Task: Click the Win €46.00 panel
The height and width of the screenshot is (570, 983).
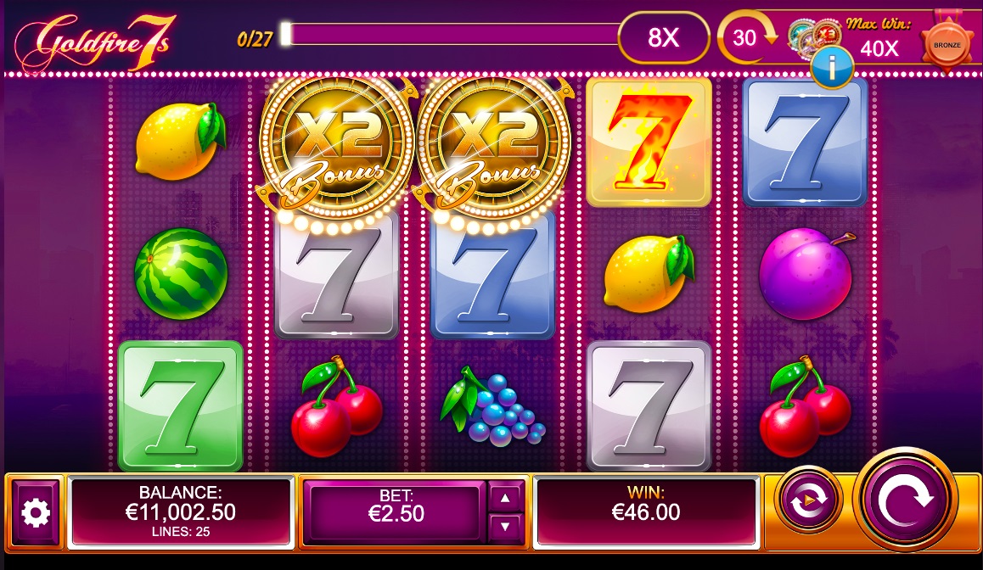Action: (646, 511)
